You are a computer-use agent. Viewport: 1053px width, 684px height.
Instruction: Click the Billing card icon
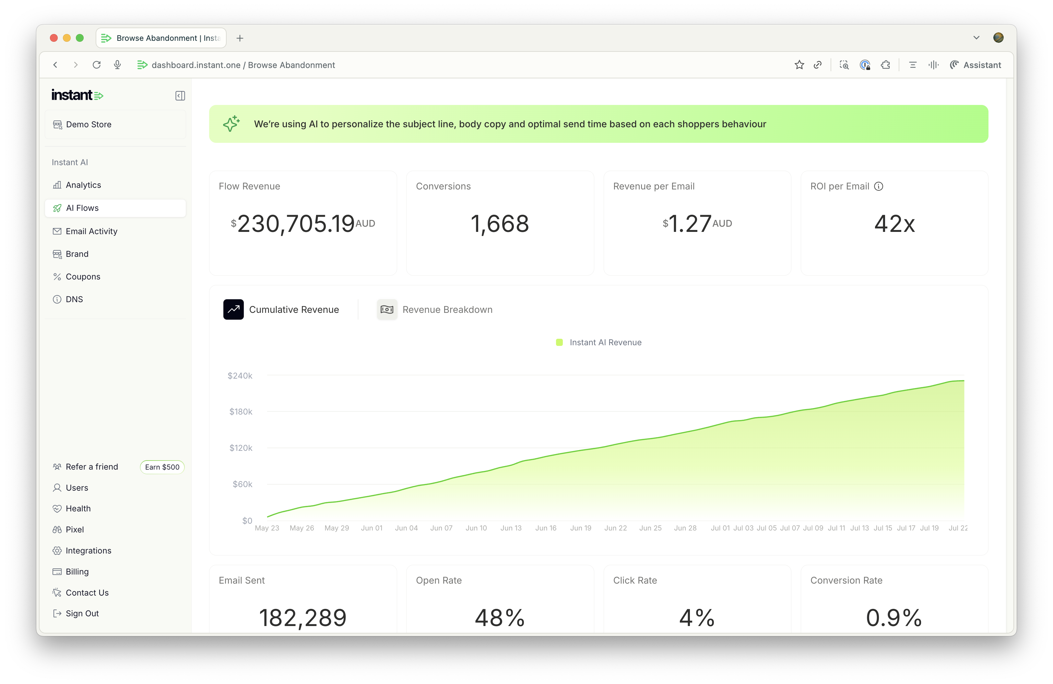[x=57, y=571]
